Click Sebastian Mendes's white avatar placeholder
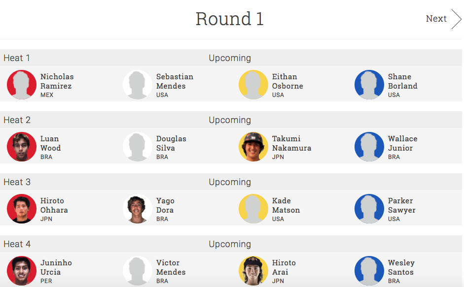The width and height of the screenshot is (464, 287). click(x=138, y=85)
